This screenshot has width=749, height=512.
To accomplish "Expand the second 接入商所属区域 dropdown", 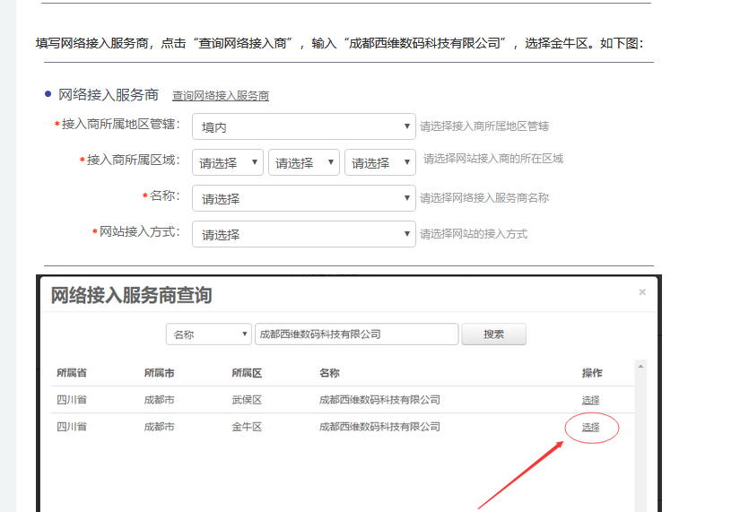I will pyautogui.click(x=304, y=163).
